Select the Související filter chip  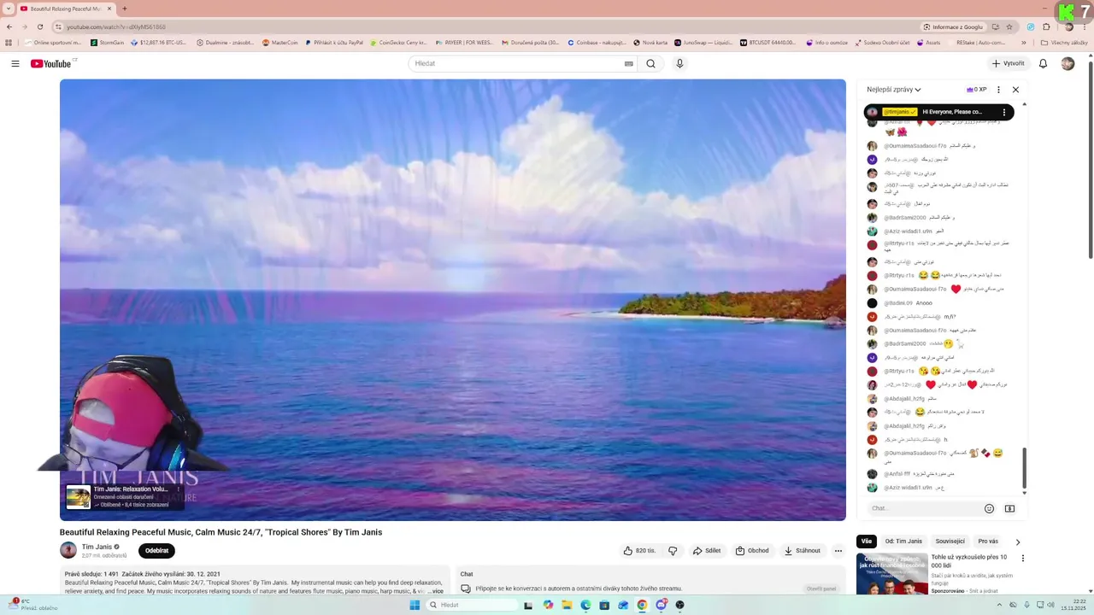point(950,541)
